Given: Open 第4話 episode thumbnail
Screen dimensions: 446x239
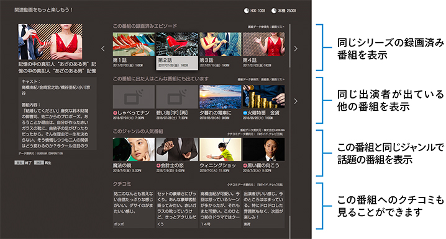Looking at the screenshot, I should tap(263, 44).
